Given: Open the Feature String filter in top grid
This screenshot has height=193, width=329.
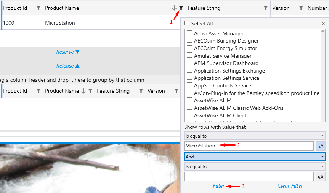Looking at the screenshot, I should click(x=266, y=8).
